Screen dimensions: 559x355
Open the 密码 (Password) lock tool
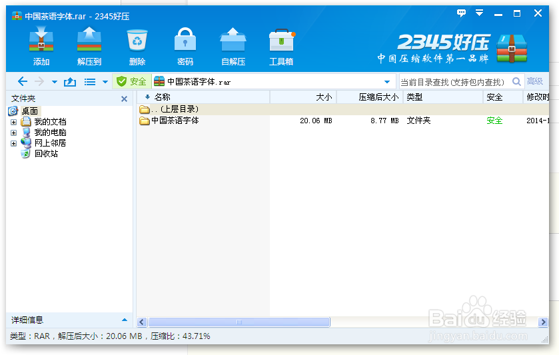pyautogui.click(x=185, y=45)
